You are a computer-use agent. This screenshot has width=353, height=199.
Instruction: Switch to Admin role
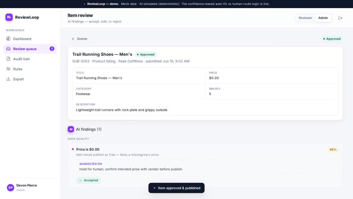[323, 18]
